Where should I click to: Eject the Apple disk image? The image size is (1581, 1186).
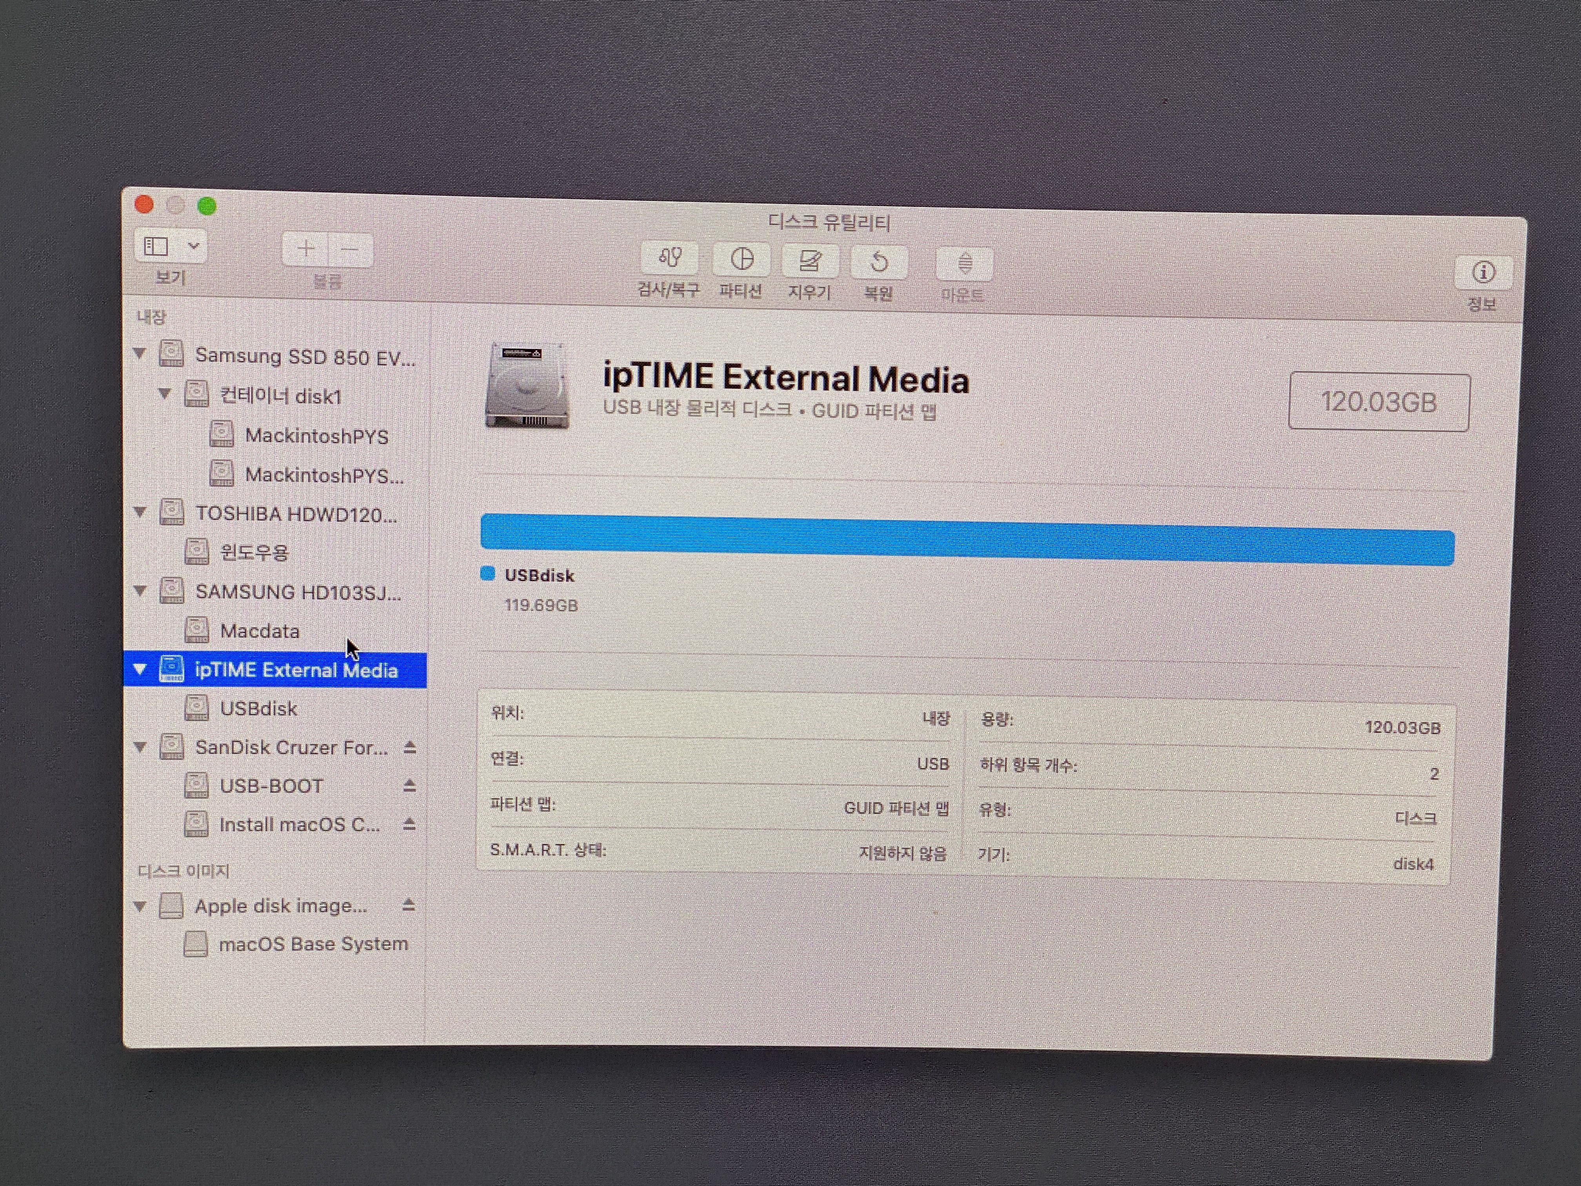coord(409,905)
